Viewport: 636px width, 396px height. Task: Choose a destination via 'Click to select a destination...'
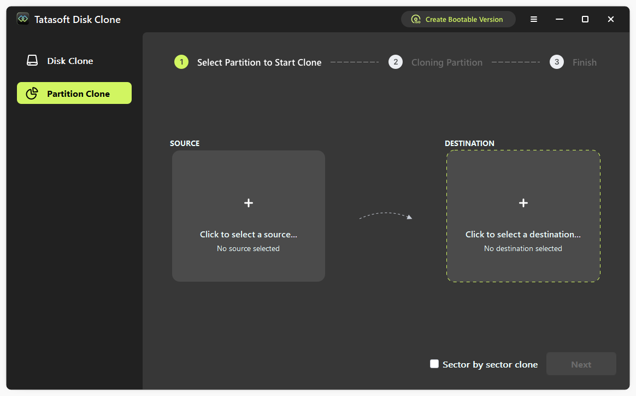click(x=523, y=234)
